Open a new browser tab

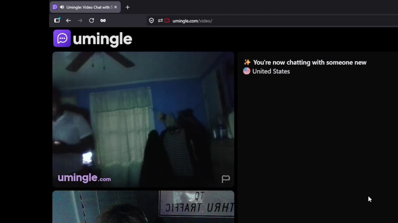tap(127, 7)
